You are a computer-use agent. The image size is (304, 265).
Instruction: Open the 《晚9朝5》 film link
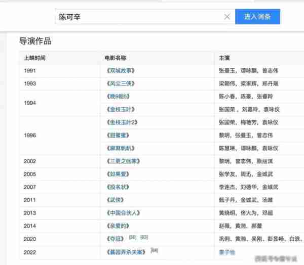118,97
